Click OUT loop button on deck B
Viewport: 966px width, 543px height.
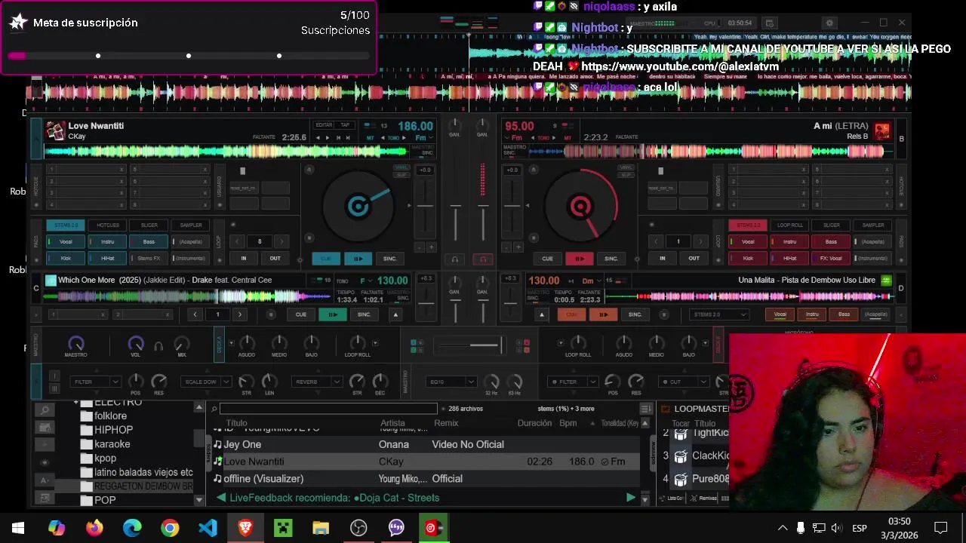pos(694,258)
